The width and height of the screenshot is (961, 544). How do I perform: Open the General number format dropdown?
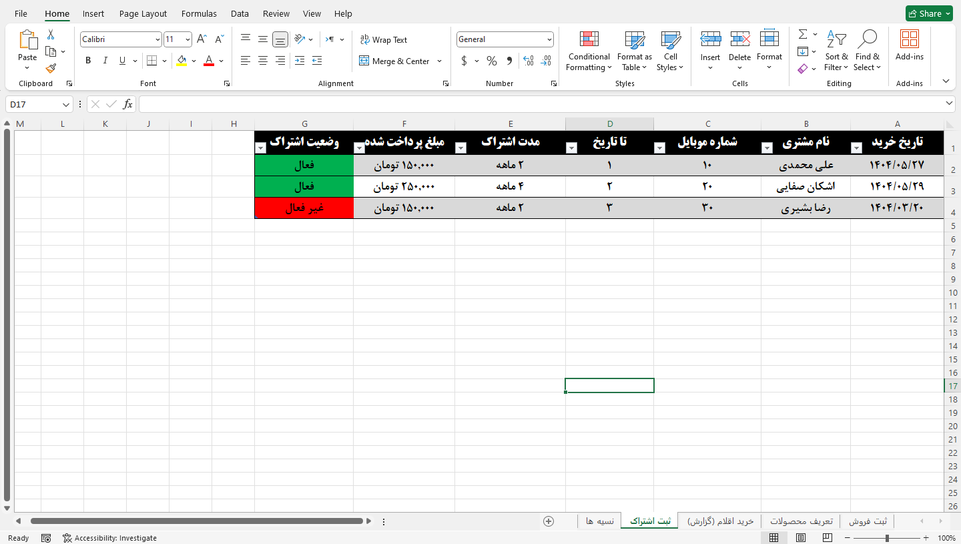coord(549,39)
